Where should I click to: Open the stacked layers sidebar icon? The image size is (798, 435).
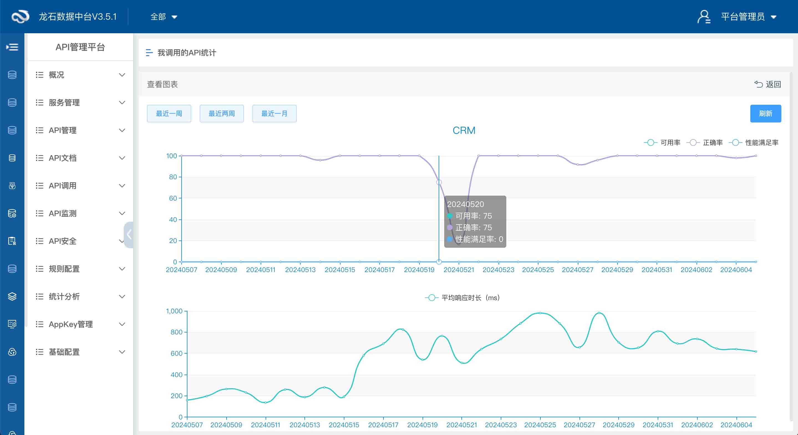tap(12, 296)
